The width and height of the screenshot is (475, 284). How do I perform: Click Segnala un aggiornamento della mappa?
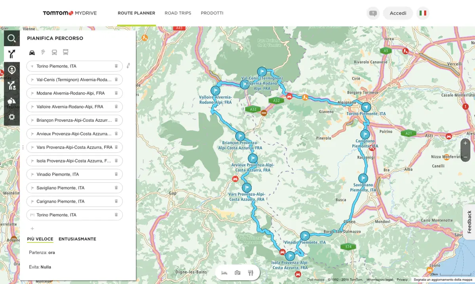443,280
